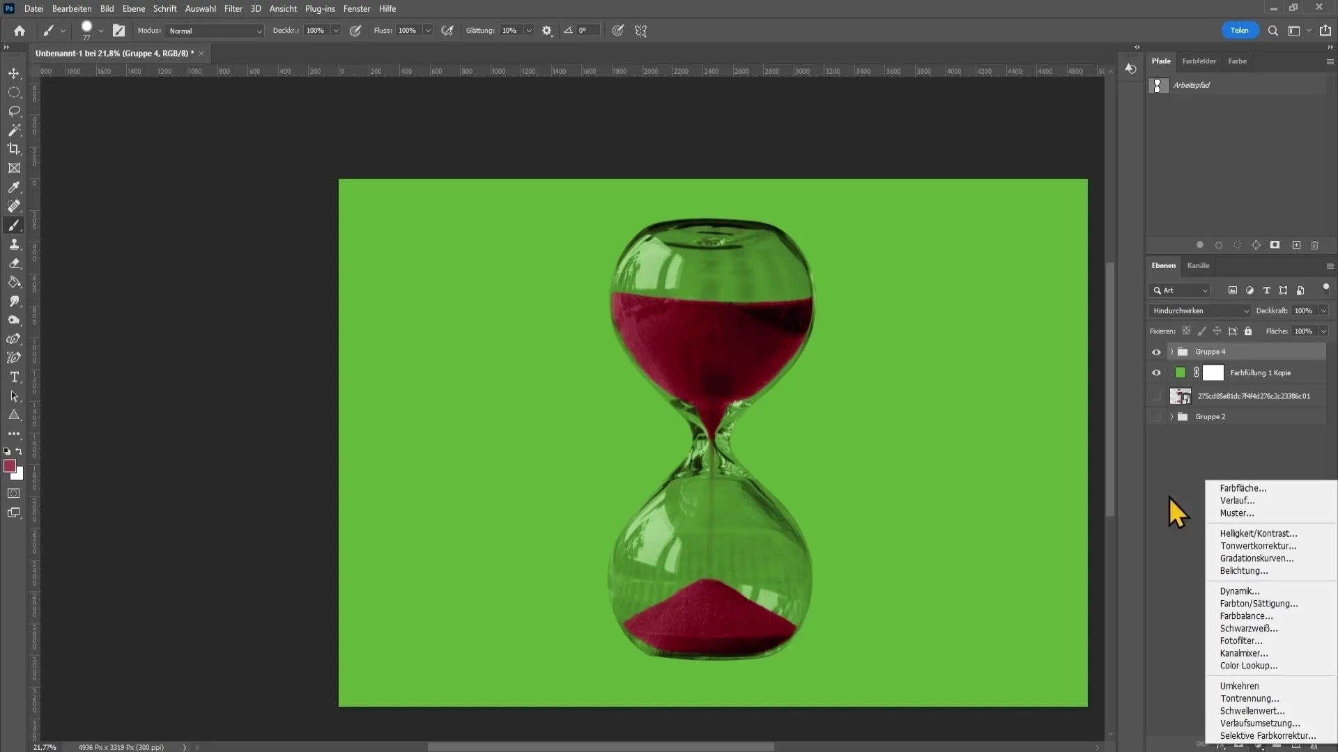Viewport: 1338px width, 752px height.
Task: Click the Clone Stamp tool
Action: (x=15, y=243)
